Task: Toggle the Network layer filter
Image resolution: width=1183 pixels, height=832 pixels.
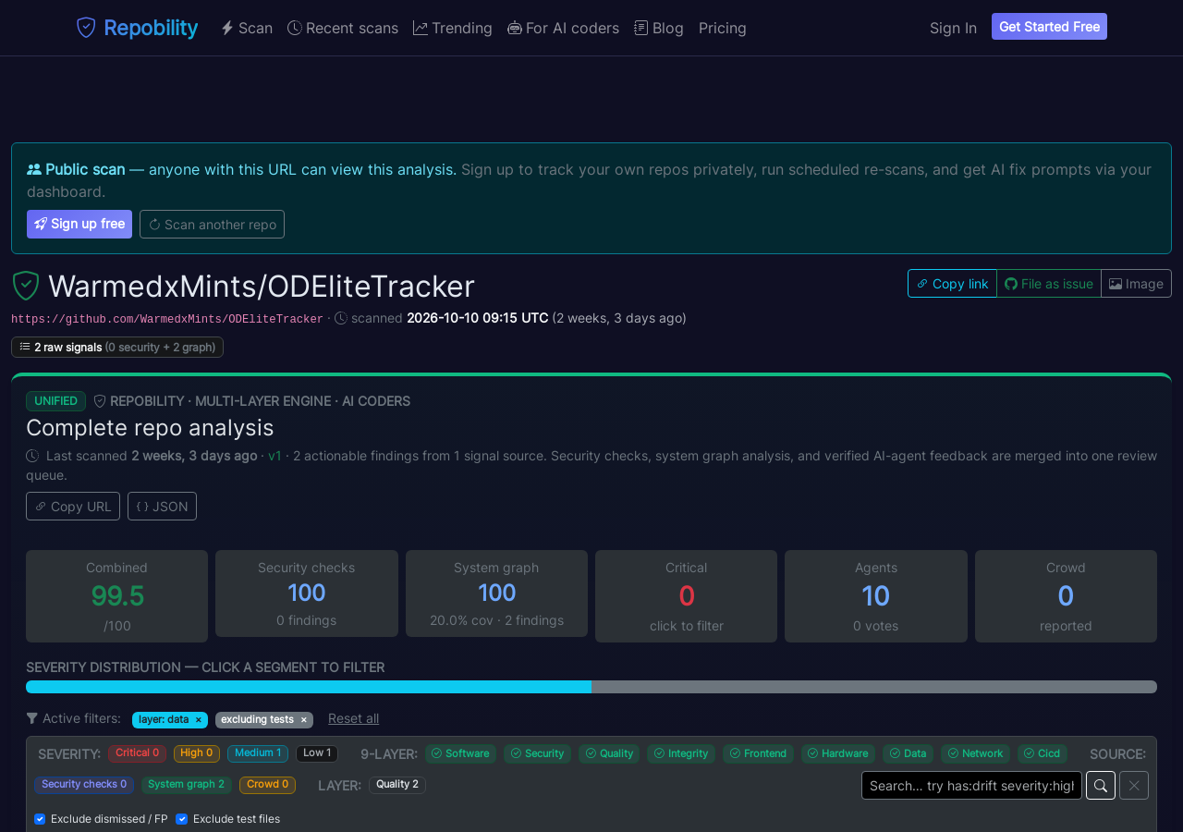Action: point(975,754)
